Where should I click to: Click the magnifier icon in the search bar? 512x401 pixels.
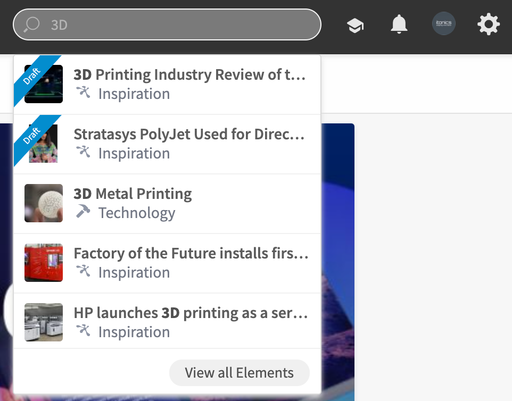point(32,24)
